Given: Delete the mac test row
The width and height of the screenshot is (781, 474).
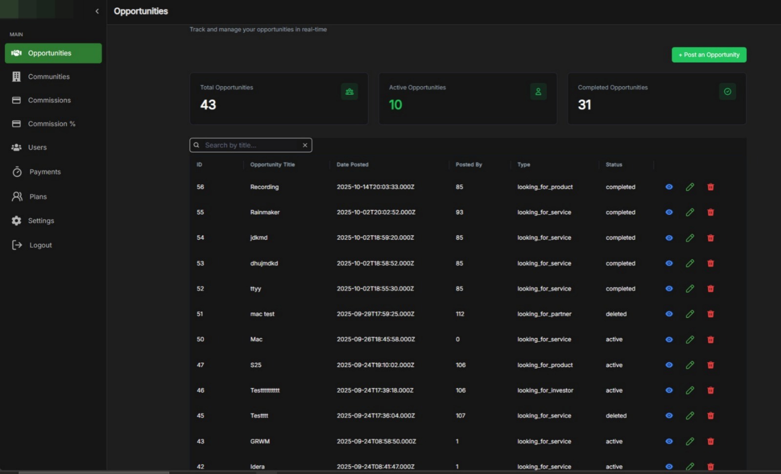Looking at the screenshot, I should 711,314.
